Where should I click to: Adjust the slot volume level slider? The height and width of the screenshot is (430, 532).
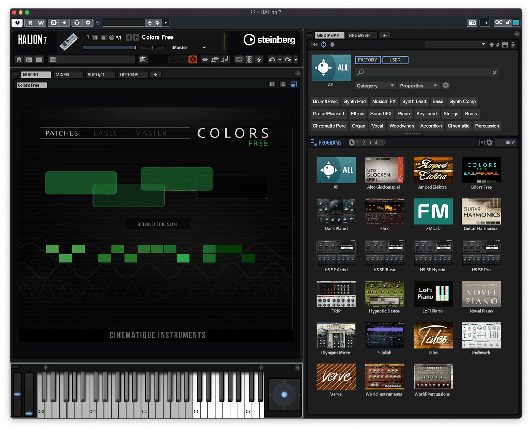click(x=109, y=48)
